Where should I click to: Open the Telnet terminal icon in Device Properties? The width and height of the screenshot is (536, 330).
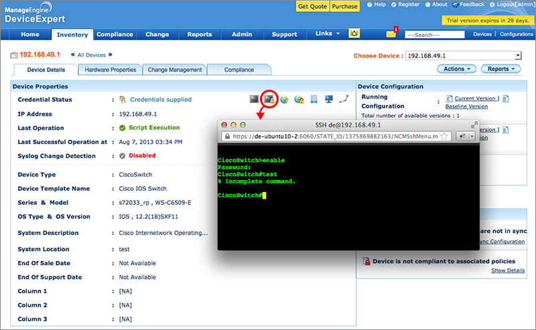[254, 99]
